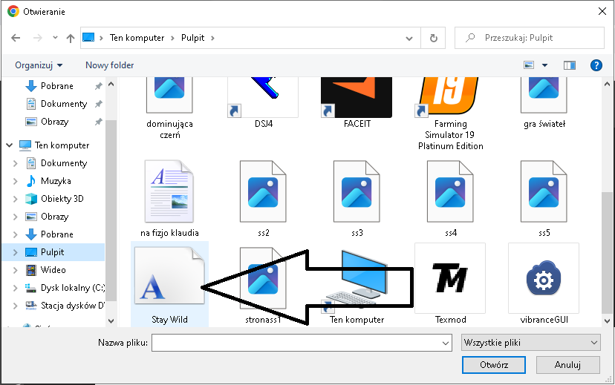This screenshot has width=615, height=385.
Task: Select the Texmod application icon
Action: [x=450, y=278]
